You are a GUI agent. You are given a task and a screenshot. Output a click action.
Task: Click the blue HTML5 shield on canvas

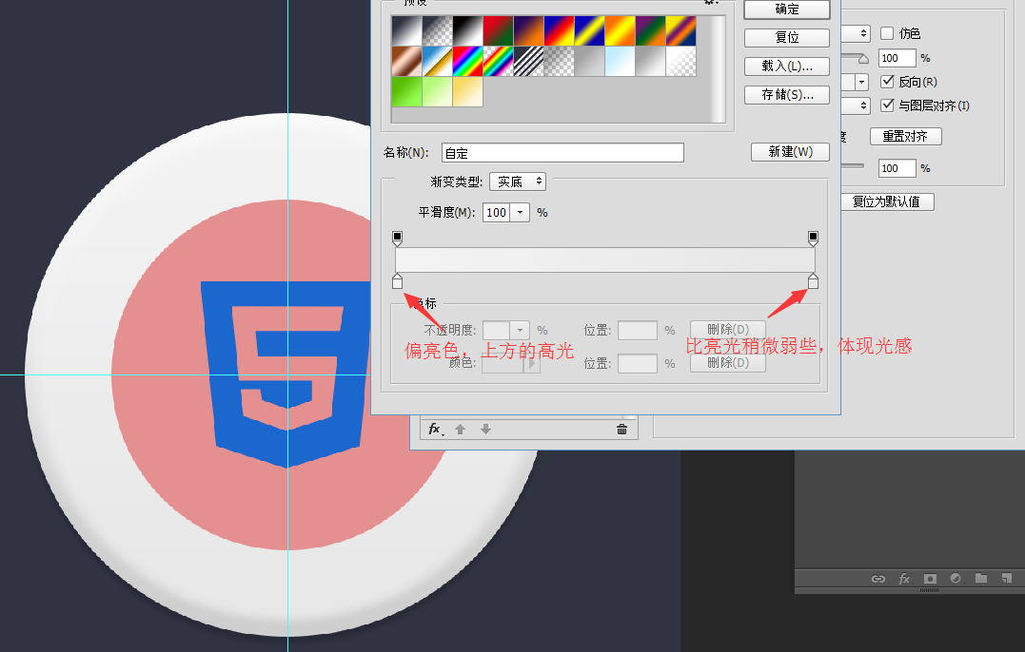tap(286, 374)
